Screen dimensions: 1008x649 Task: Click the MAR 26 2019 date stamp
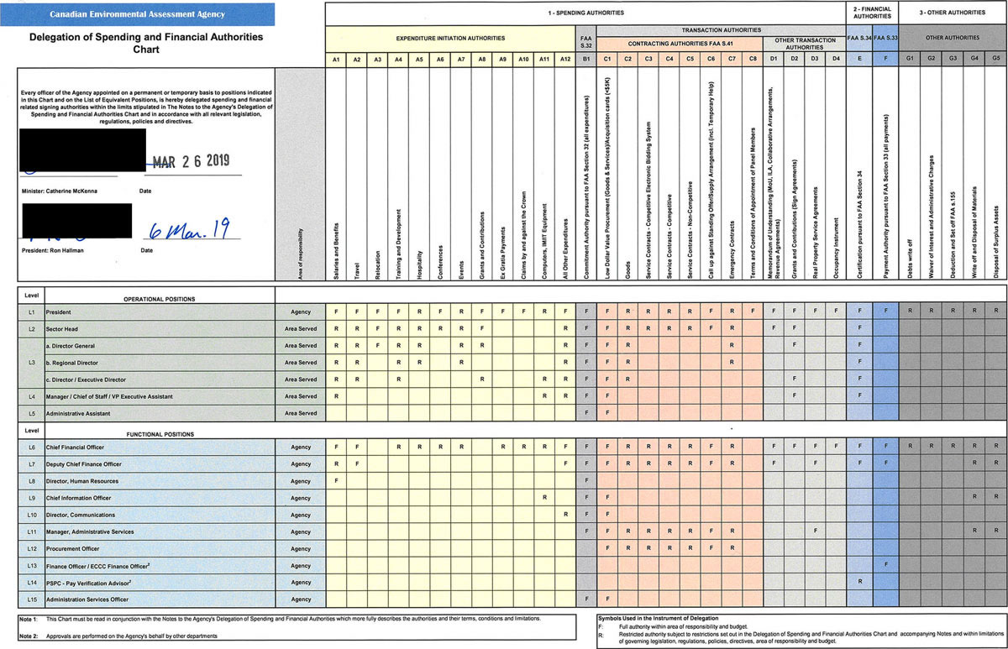[191, 161]
